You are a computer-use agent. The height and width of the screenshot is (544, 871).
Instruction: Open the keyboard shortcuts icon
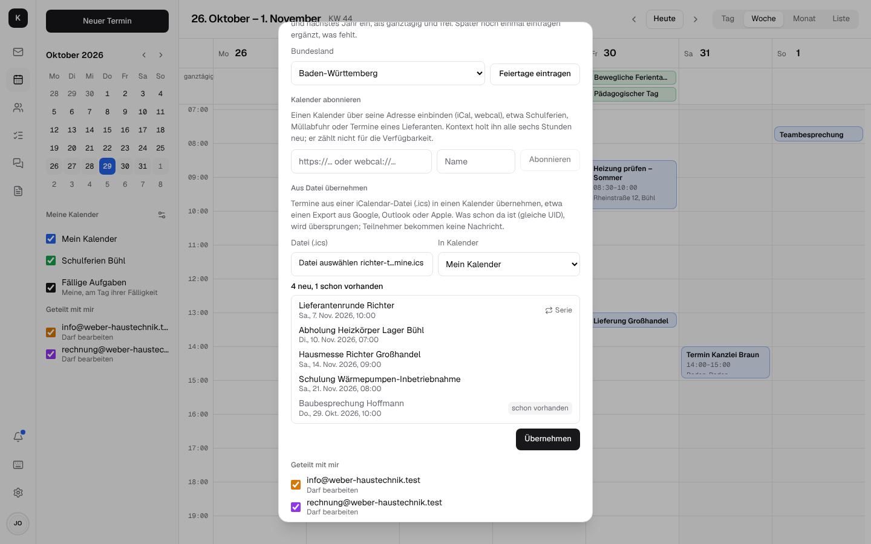click(x=18, y=465)
